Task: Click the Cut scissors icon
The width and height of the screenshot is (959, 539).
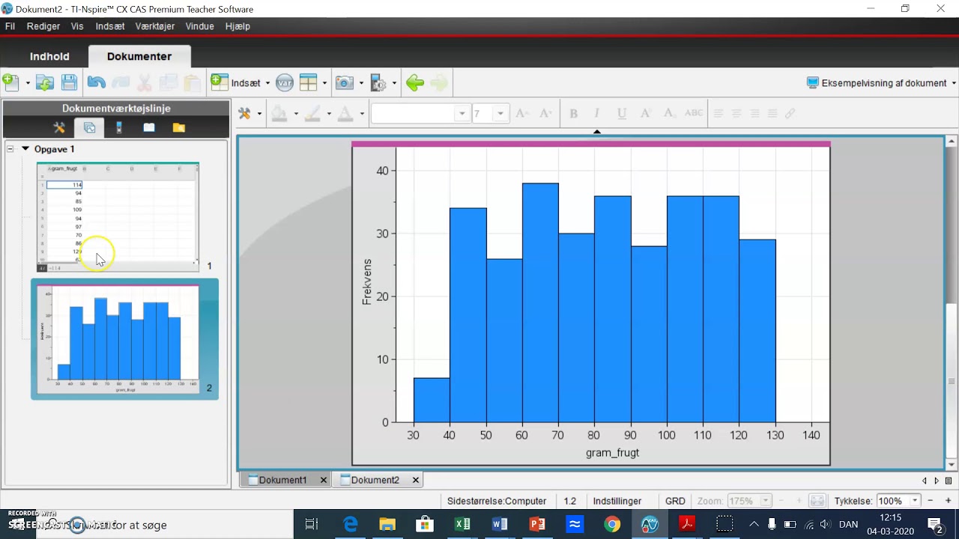Action: [x=145, y=82]
